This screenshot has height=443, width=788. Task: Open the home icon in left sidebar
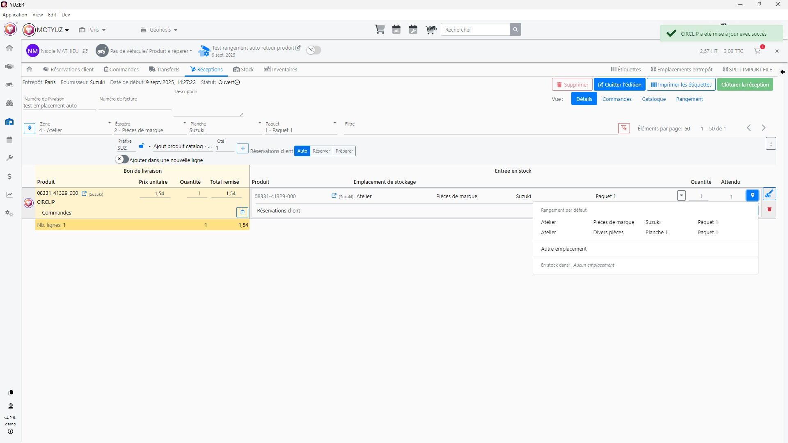click(x=9, y=48)
